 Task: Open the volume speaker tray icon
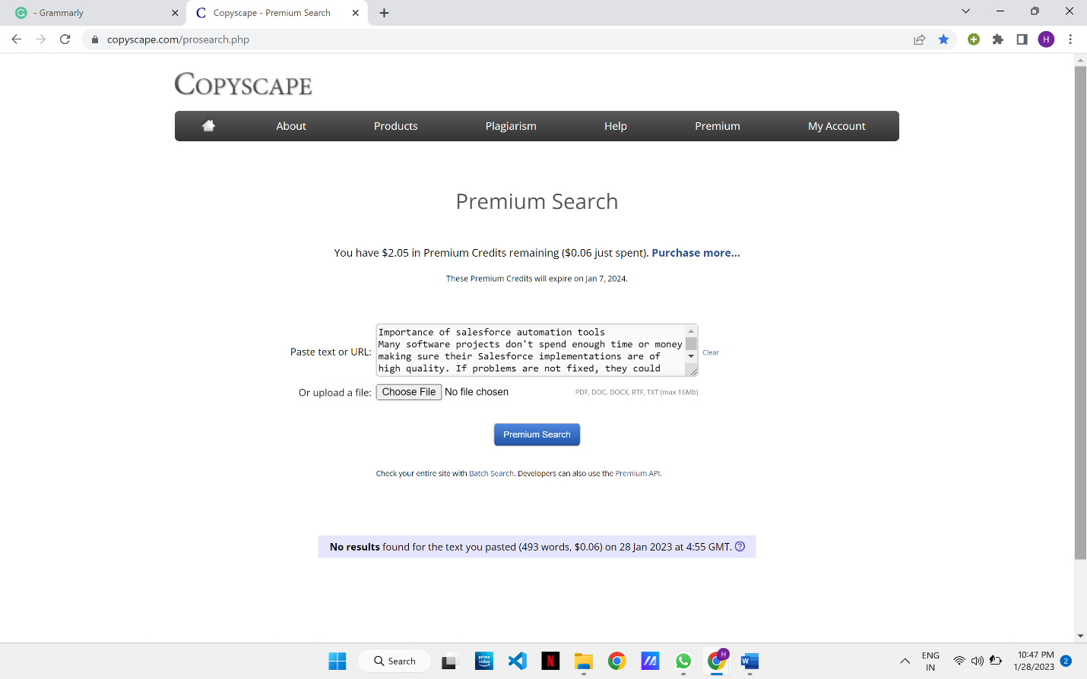click(978, 662)
